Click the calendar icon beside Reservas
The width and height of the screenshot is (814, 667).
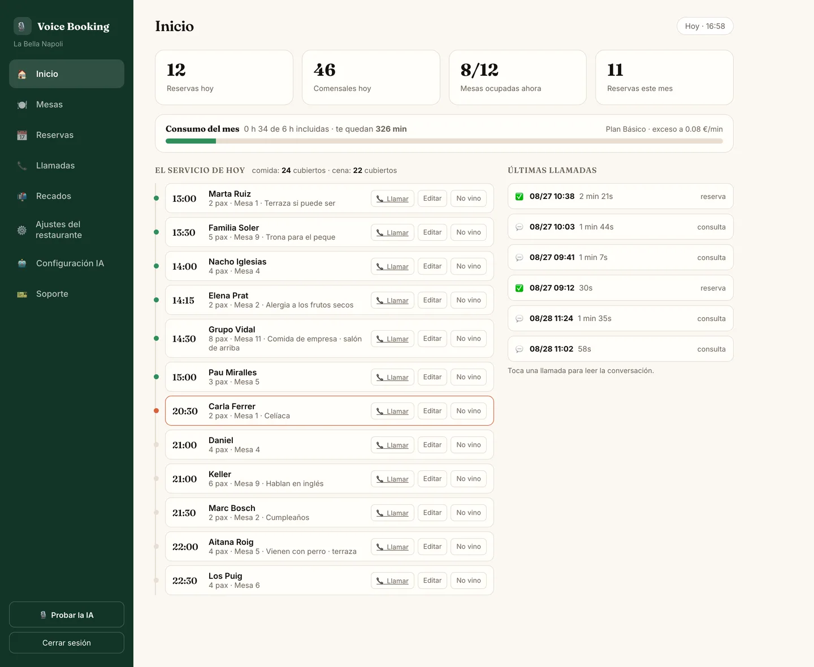22,135
